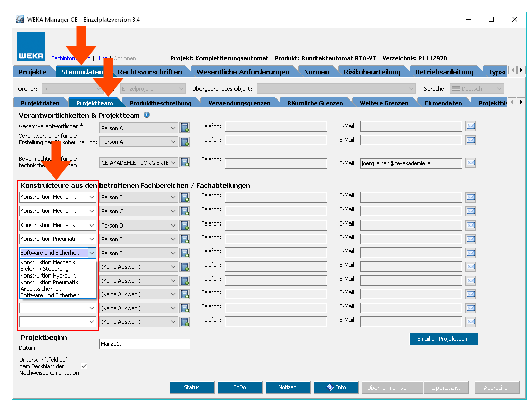The height and width of the screenshot is (400, 527).
Task: Click the add-person icon beside Person B
Action: click(x=185, y=197)
